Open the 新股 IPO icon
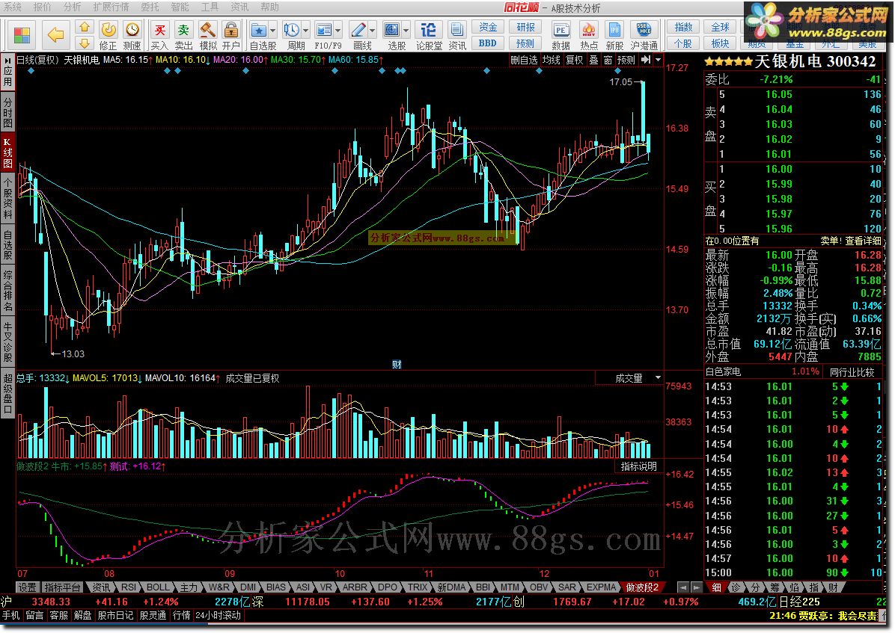 tap(614, 29)
